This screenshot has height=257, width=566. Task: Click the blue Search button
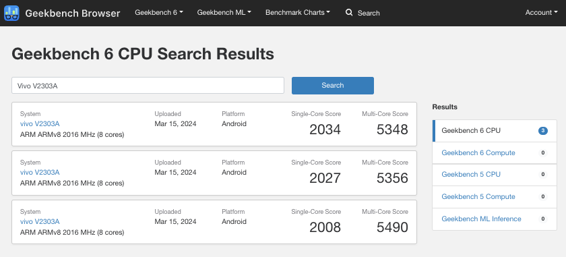point(333,85)
